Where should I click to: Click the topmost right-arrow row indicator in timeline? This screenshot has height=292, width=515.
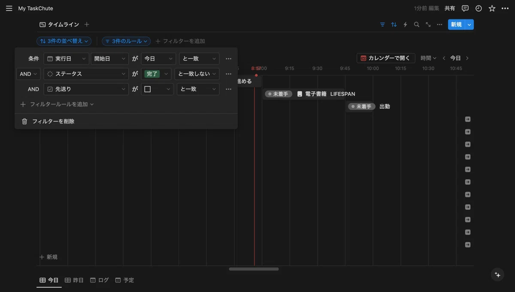[468, 119]
